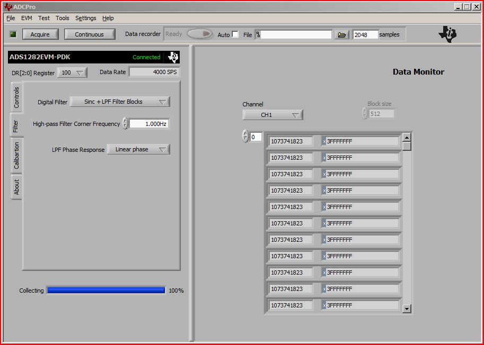Toggle the Data recorder Ready switch
Image resolution: width=484 pixels, height=345 pixels.
pos(199,33)
